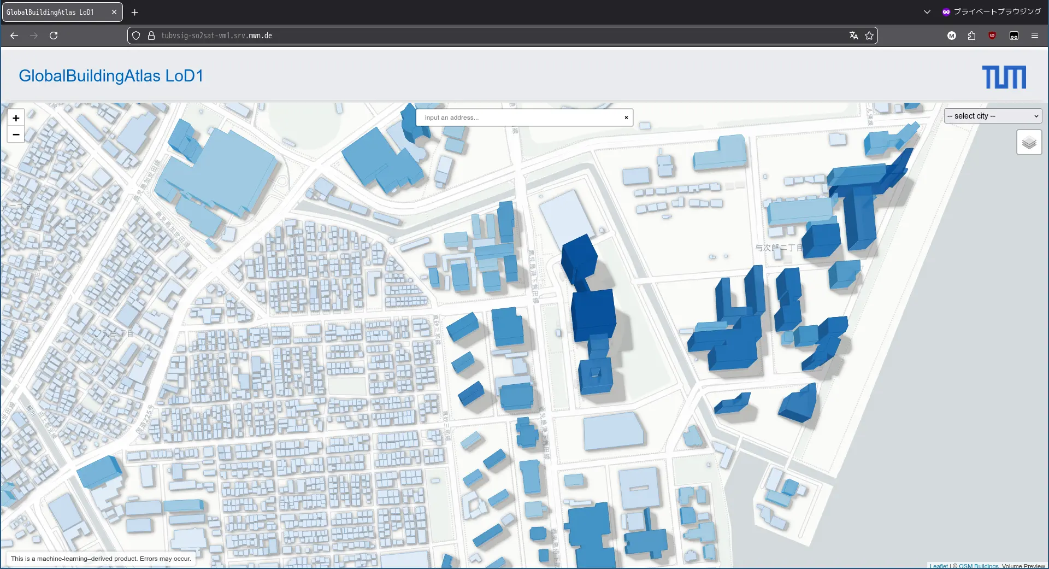1049x569 pixels.
Task: Expand the list all tabs chevron
Action: click(x=927, y=12)
